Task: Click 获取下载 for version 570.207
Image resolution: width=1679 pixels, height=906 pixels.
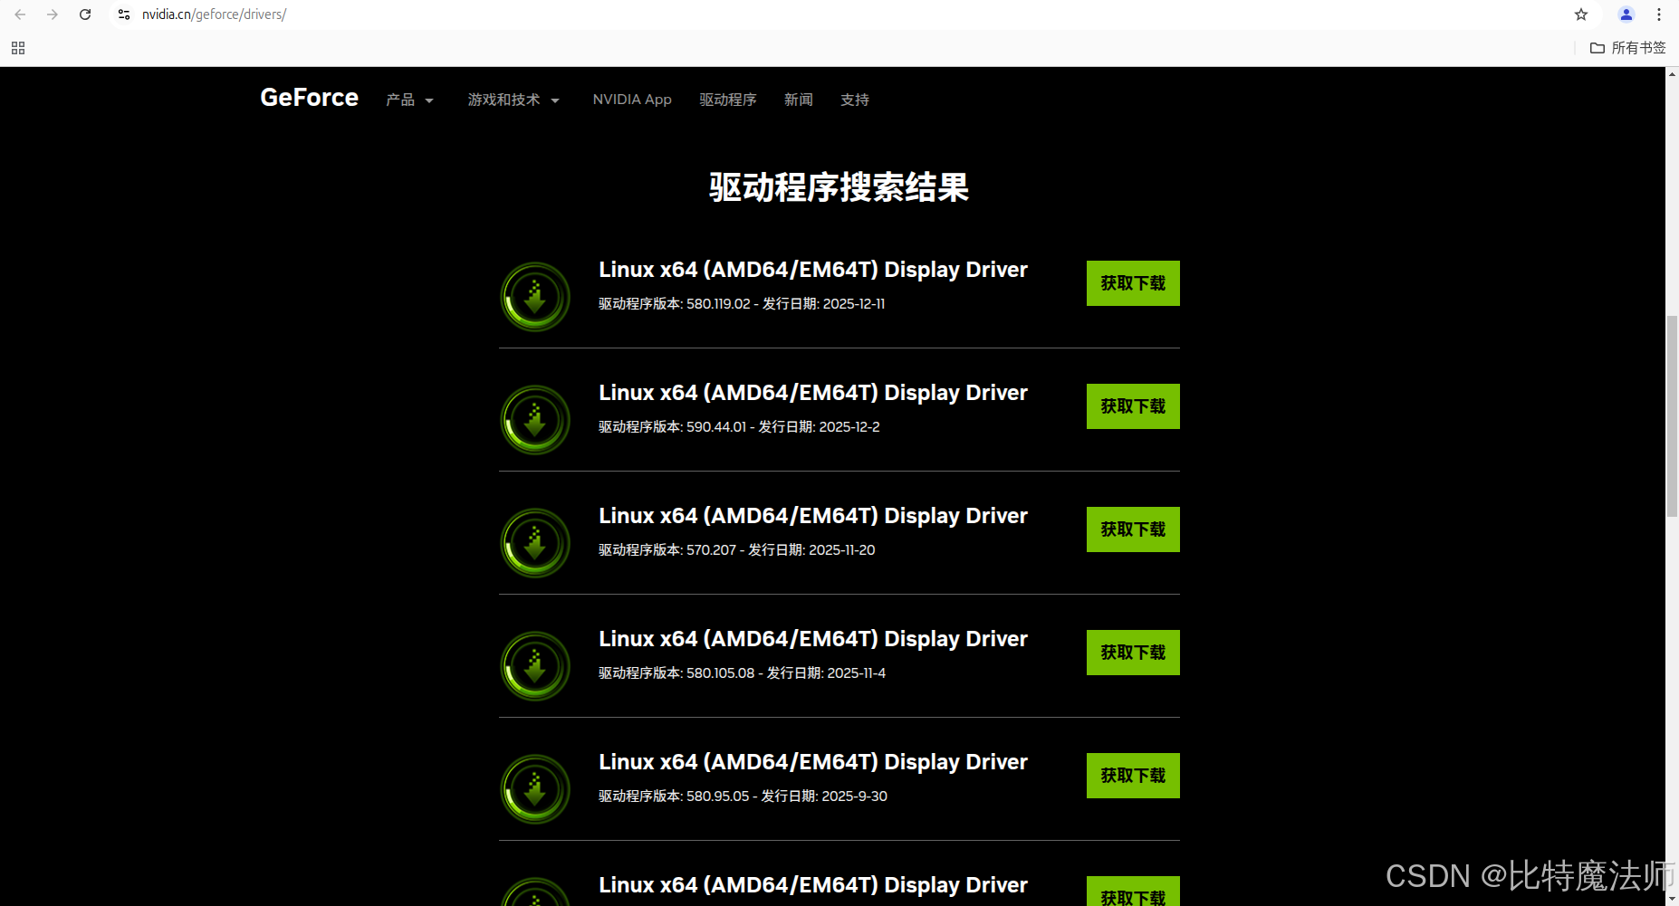Action: 1133,529
